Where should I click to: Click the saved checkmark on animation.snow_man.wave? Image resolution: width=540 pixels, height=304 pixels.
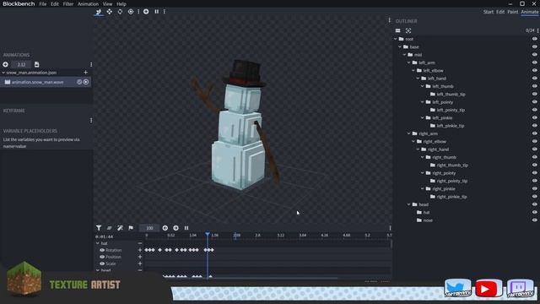tap(79, 82)
